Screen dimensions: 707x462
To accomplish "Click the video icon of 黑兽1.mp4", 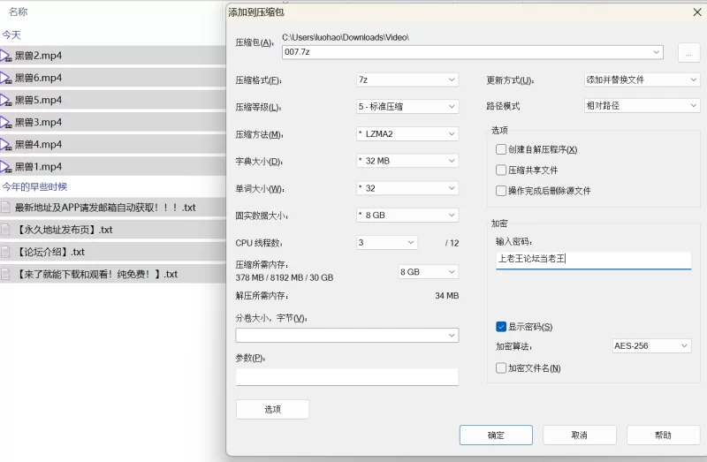I will point(5,167).
